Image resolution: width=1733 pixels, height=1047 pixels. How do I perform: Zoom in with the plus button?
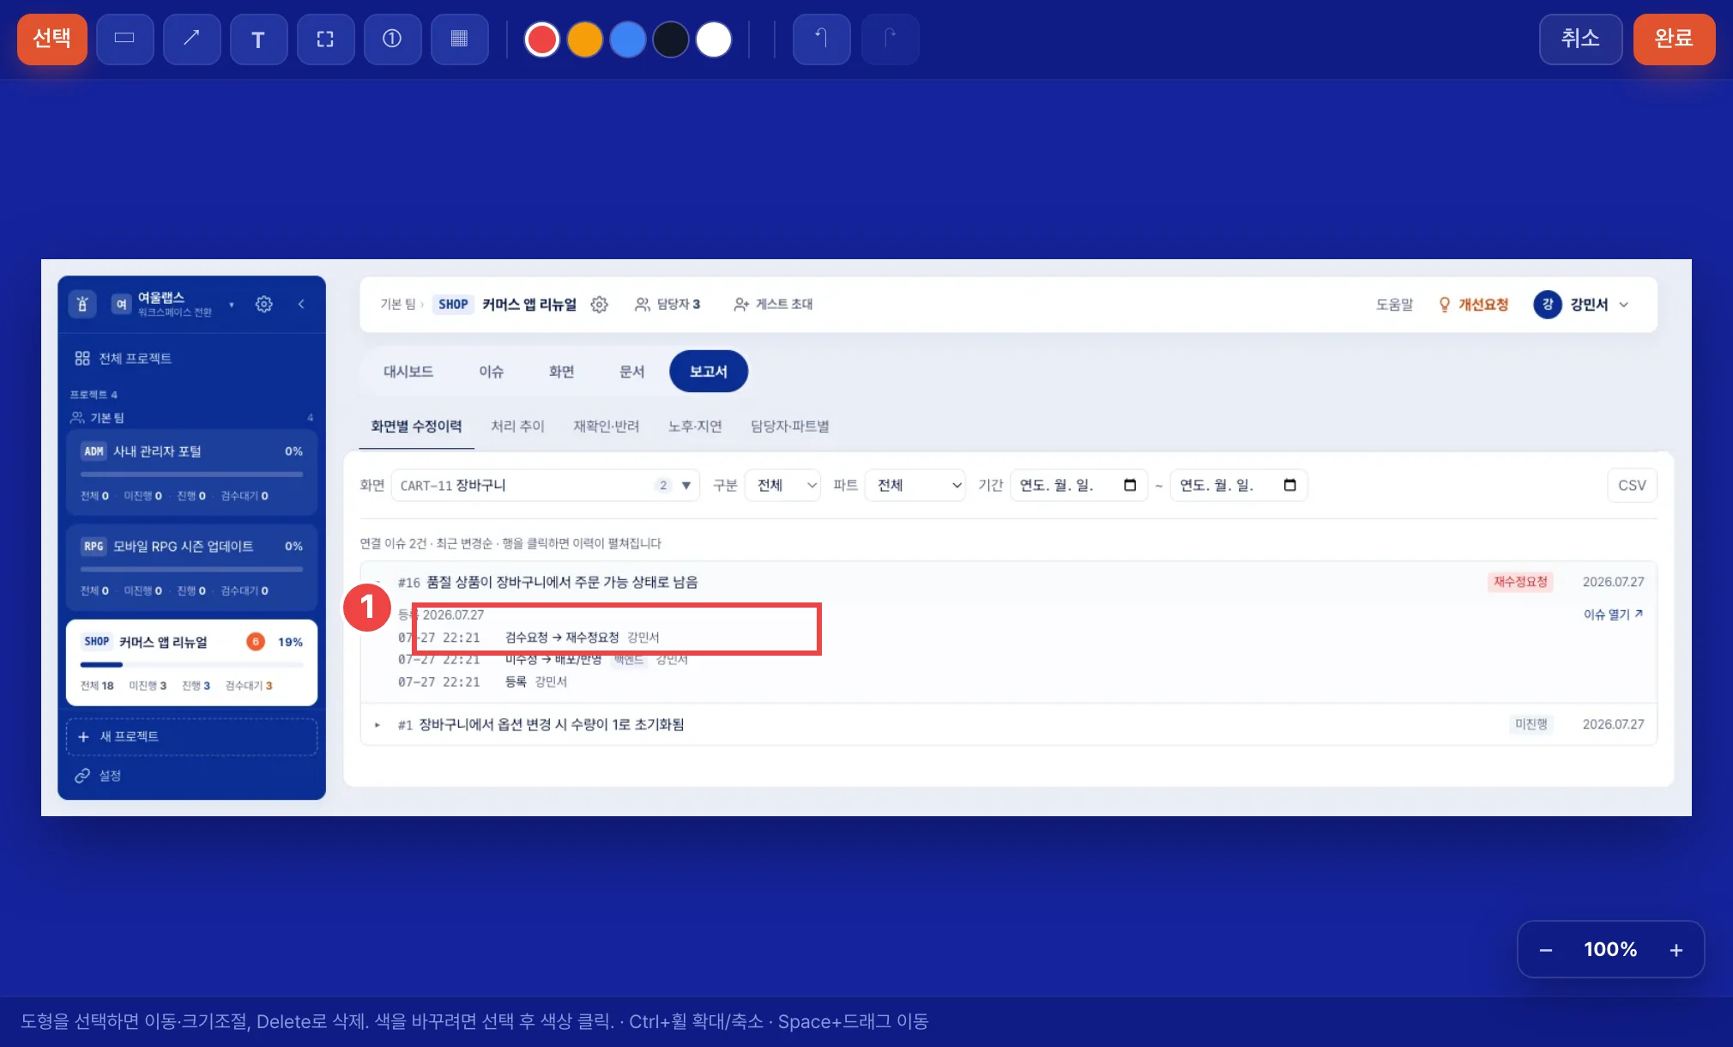[x=1676, y=950]
